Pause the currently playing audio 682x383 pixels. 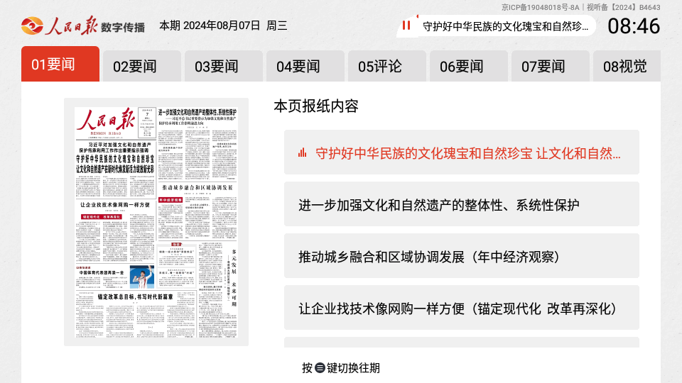pos(406,26)
